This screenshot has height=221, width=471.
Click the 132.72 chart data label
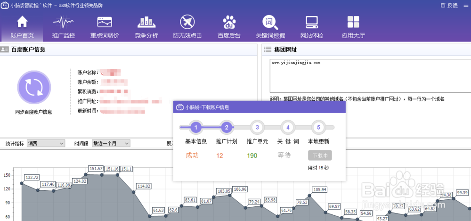point(32,177)
